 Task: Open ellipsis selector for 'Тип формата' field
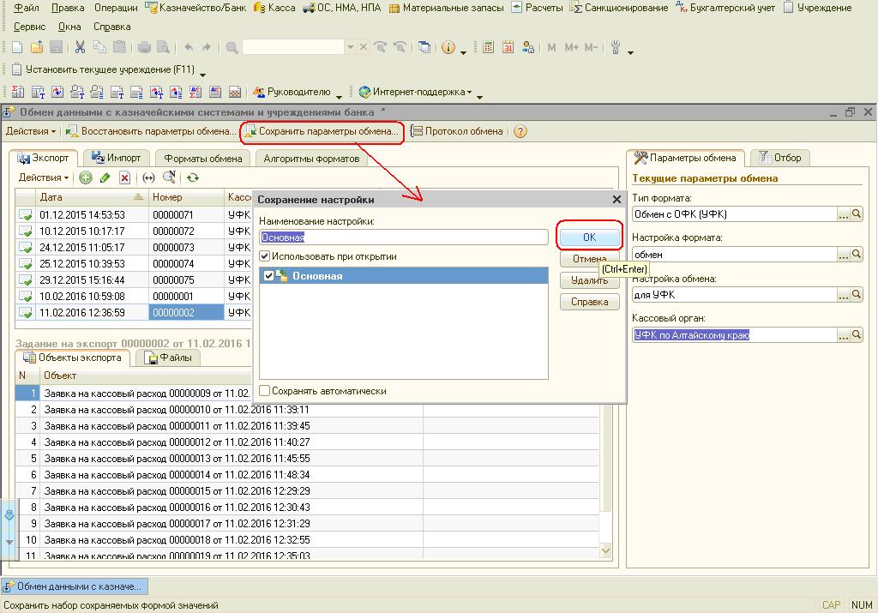tap(844, 214)
